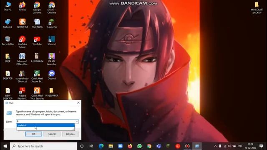Open the NEW DESKTOP folder icon

8,94
